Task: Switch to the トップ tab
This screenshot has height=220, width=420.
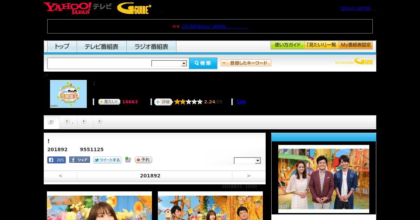Action: (x=62, y=46)
